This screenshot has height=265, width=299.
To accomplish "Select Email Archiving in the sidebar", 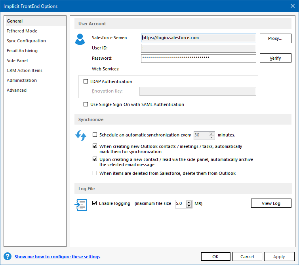I will pyautogui.click(x=22, y=51).
